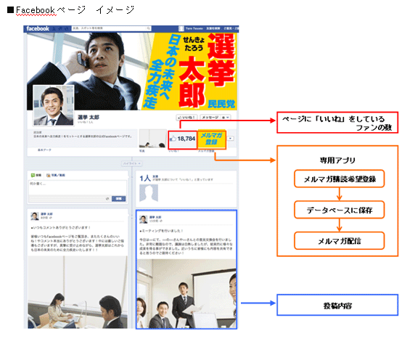Click avatar on ミーティング post
The width and height of the screenshot is (415, 339).
click(x=144, y=219)
